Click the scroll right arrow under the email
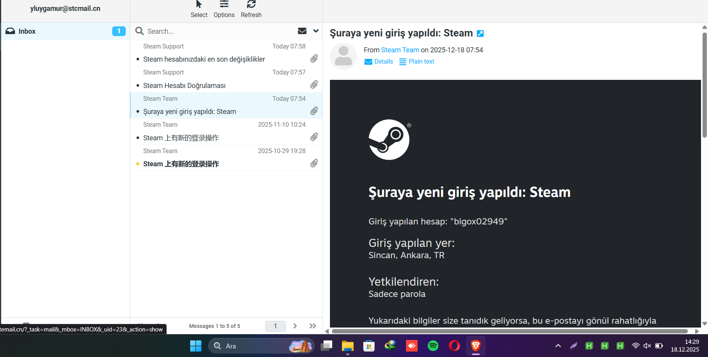 697,331
